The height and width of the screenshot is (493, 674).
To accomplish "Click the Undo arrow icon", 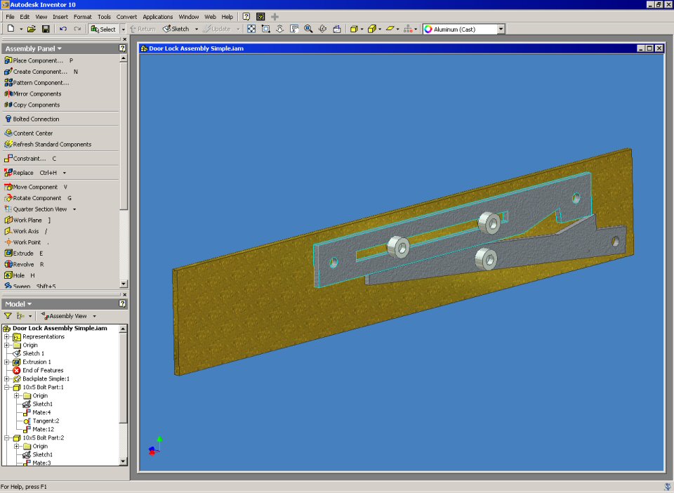I will (x=63, y=29).
